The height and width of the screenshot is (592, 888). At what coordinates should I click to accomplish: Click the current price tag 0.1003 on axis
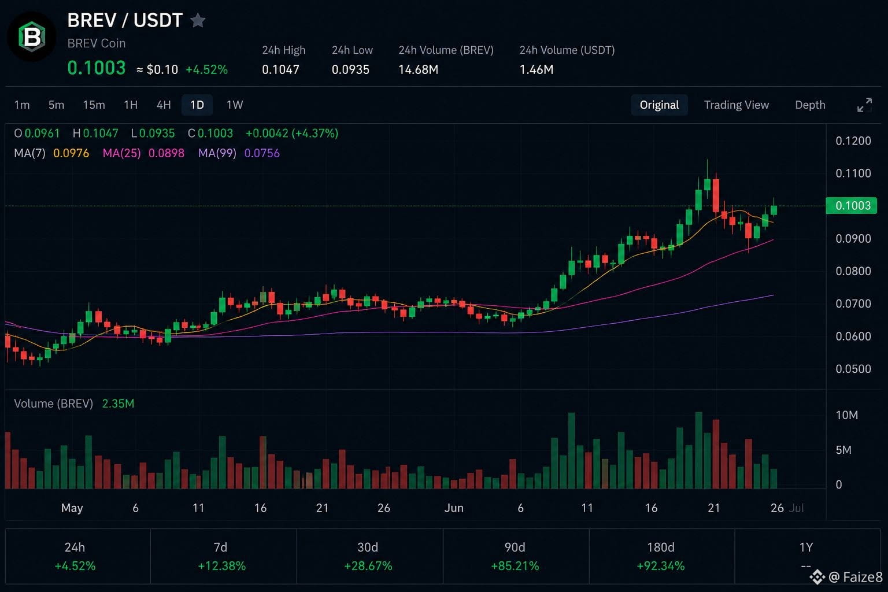coord(852,205)
